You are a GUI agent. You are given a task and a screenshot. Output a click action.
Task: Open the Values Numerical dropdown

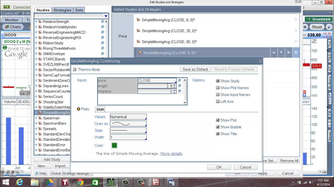click(x=128, y=117)
